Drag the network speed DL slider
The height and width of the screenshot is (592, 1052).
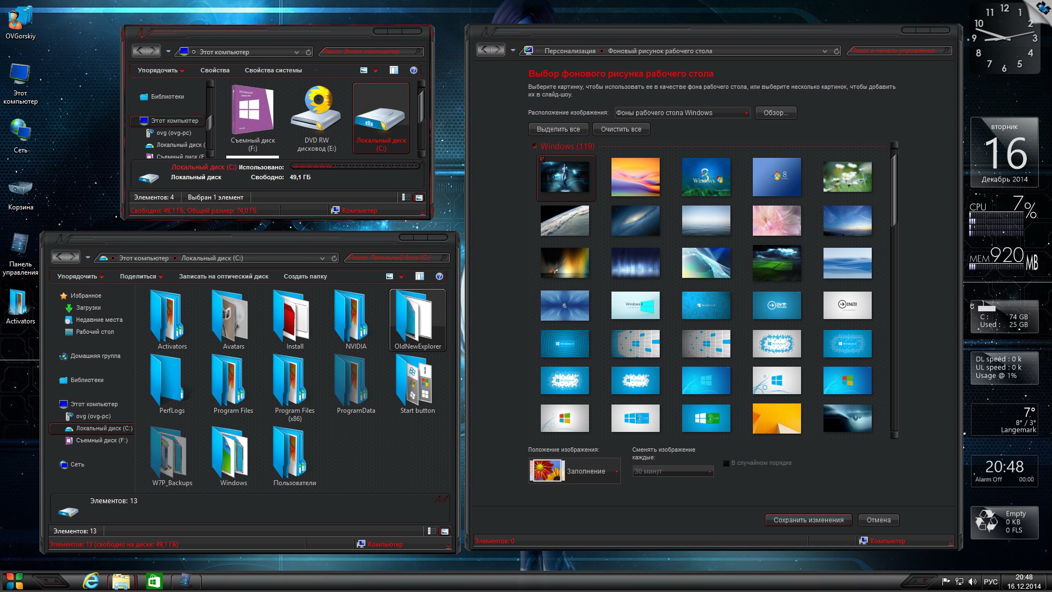coord(1000,361)
